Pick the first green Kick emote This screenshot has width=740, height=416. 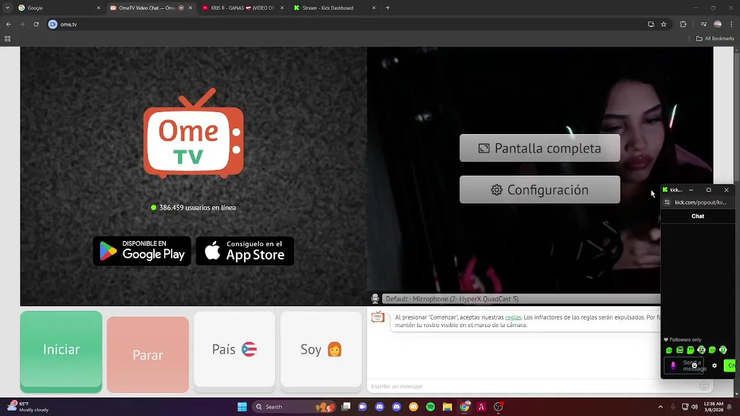click(669, 350)
